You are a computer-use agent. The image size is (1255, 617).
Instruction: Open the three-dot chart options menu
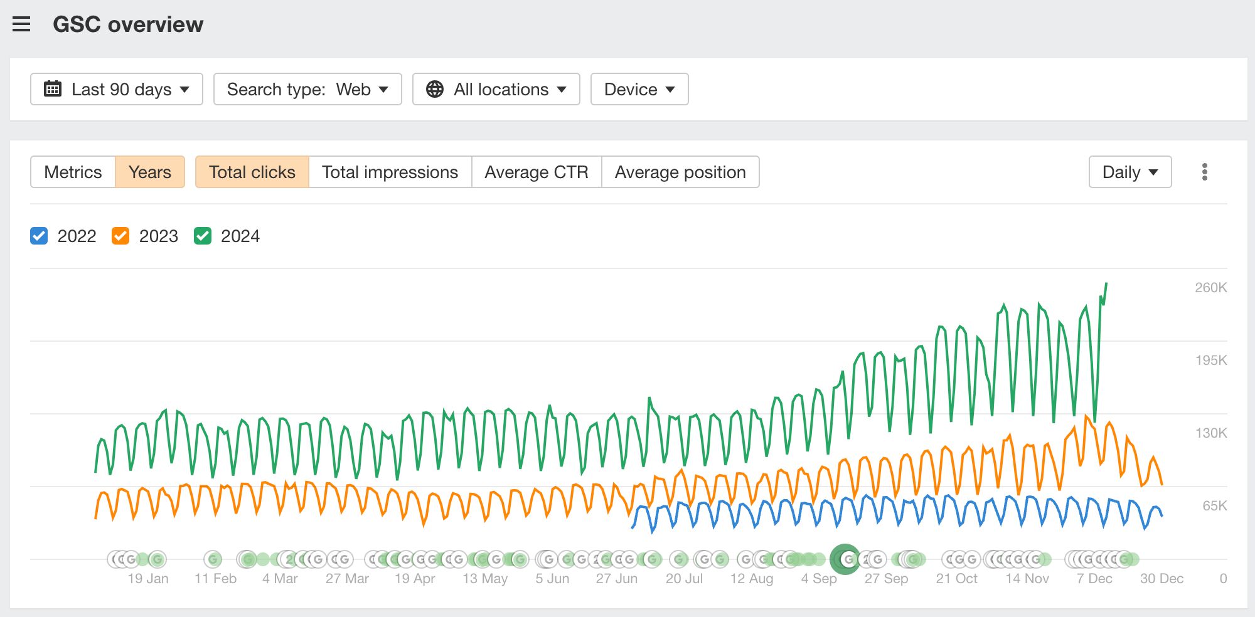pos(1204,172)
